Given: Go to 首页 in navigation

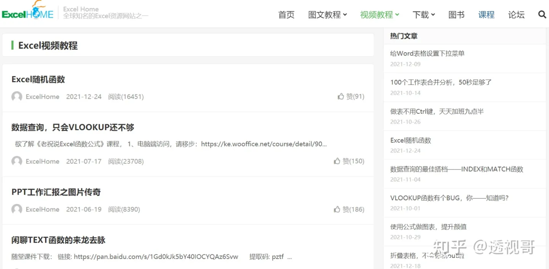Looking at the screenshot, I should click(286, 15).
